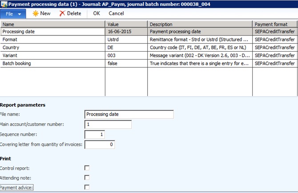Image resolution: width=298 pixels, height=193 pixels.
Task: Click the Value column header
Action: [x=126, y=24]
